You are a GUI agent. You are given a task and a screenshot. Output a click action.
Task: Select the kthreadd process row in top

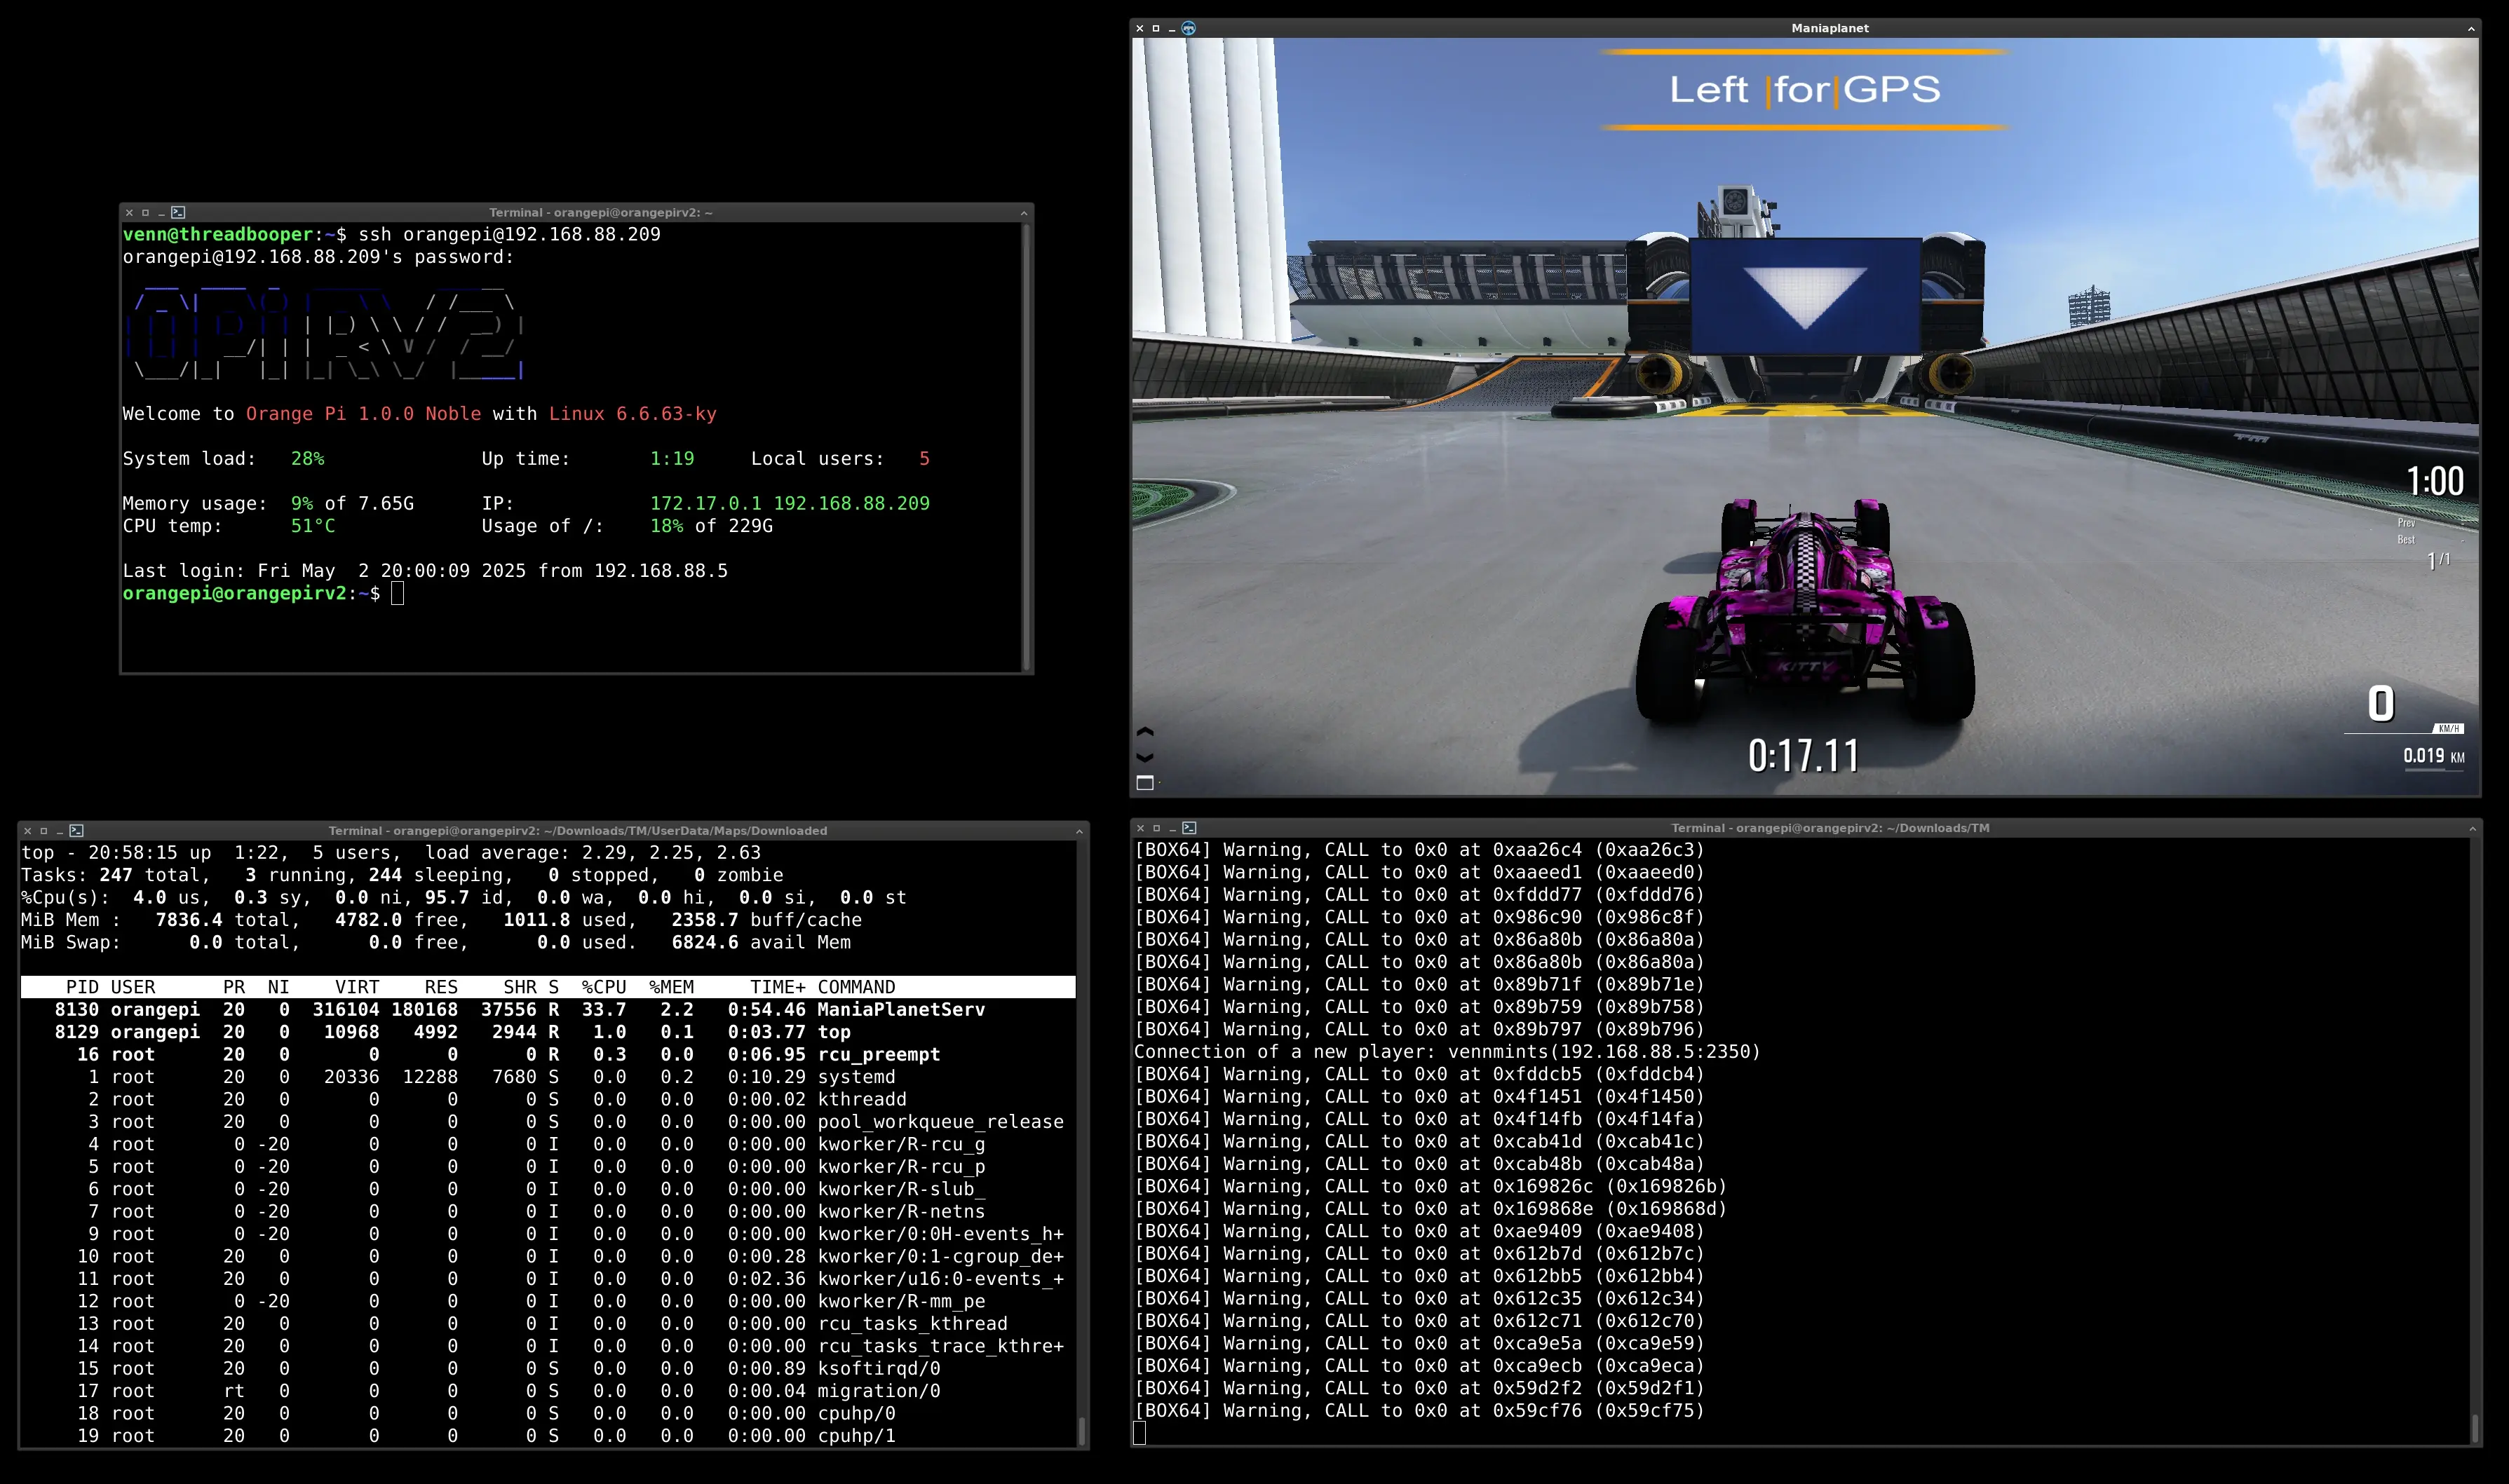[548, 1099]
